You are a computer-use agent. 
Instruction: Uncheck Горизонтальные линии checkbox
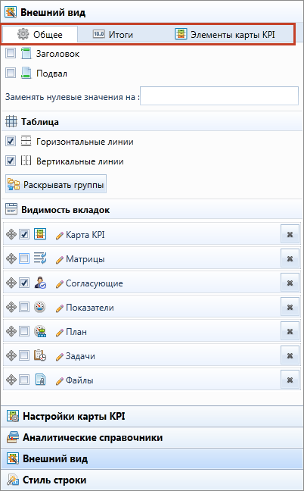pyautogui.click(x=11, y=142)
